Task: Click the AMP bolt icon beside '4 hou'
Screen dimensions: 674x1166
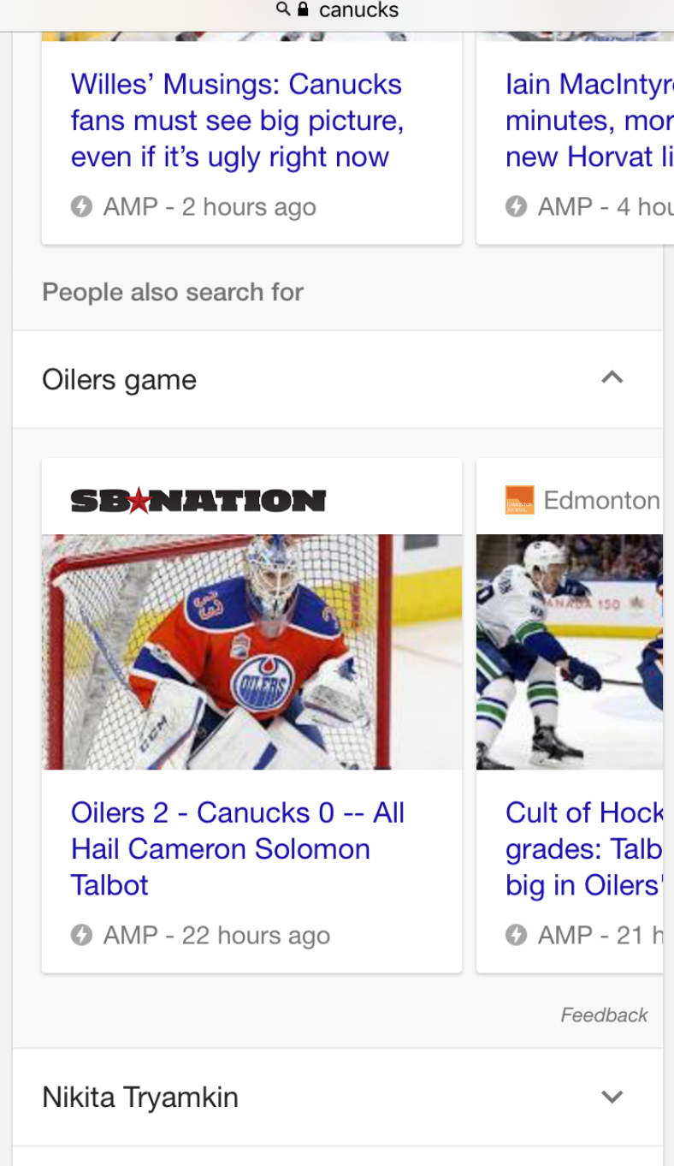Action: [x=516, y=206]
